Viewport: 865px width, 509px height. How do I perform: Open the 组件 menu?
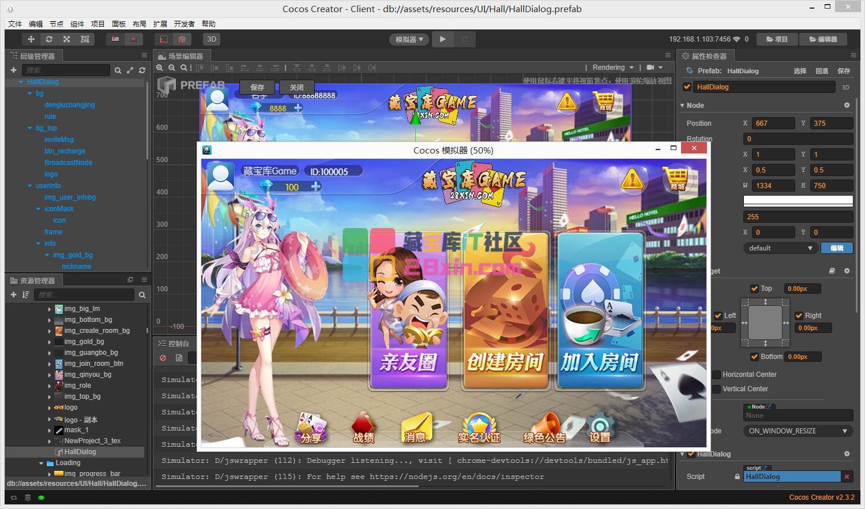point(77,24)
